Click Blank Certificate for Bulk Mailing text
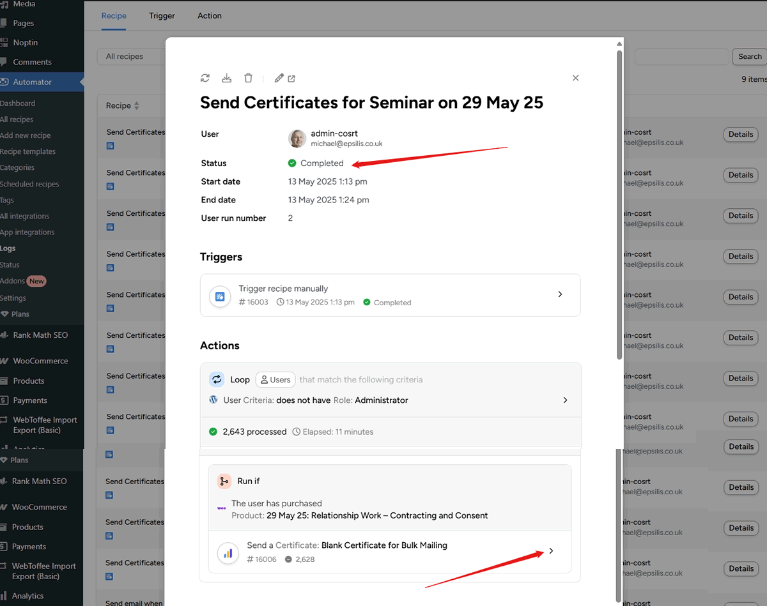The width and height of the screenshot is (767, 606). (384, 545)
